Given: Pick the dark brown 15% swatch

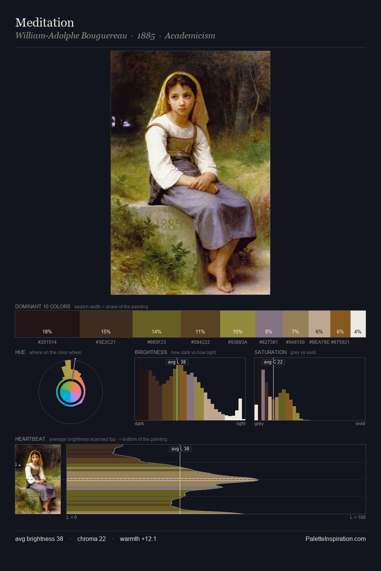Looking at the screenshot, I should click(106, 324).
